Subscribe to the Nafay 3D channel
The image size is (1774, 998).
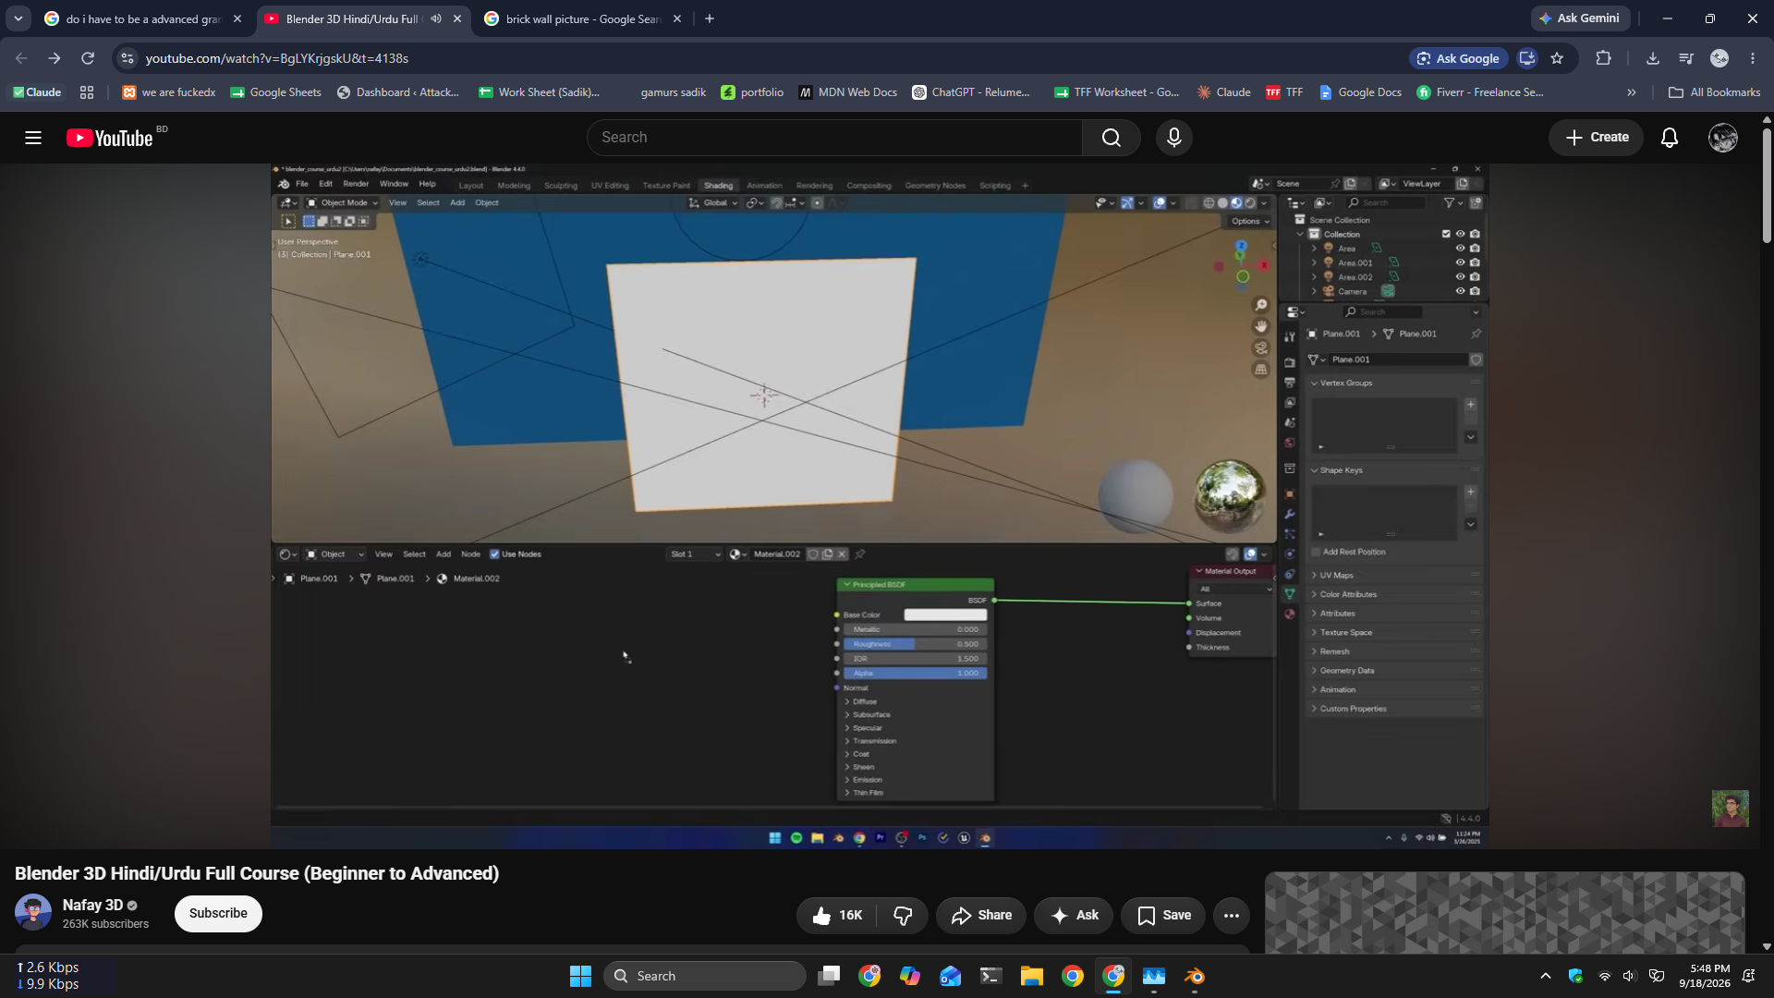(218, 914)
